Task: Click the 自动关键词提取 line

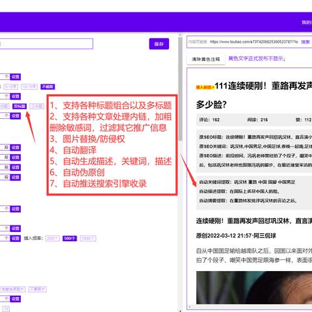Action: click(x=247, y=182)
